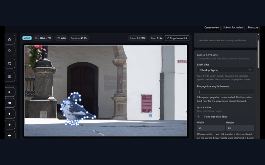
Task: Click the Propagation length frames field
Action: coord(225,91)
